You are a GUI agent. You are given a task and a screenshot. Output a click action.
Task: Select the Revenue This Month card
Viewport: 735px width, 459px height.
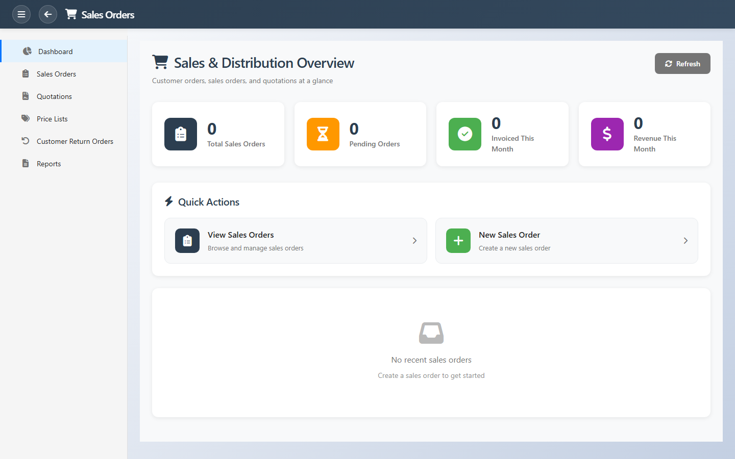coord(644,134)
